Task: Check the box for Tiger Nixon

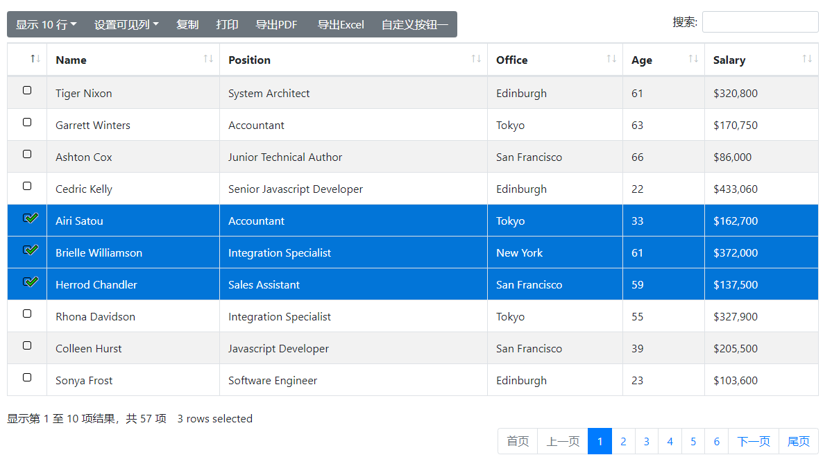Action: point(27,90)
